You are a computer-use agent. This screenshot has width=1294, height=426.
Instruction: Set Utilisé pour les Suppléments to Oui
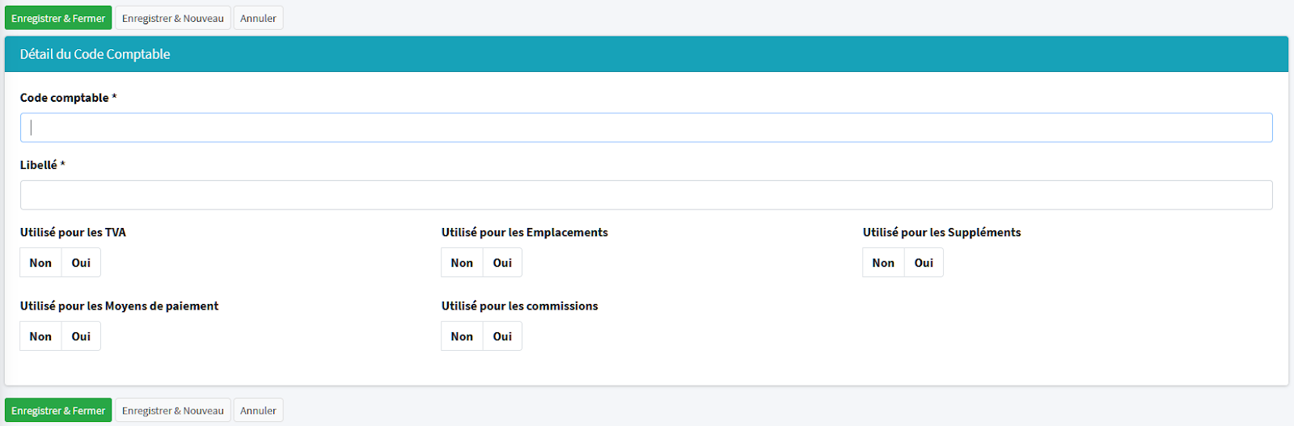[924, 263]
